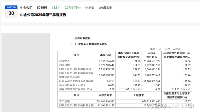Select the cell 上升 3.65 个百分点
Screen dimensions: 200x112
(179, 89)
